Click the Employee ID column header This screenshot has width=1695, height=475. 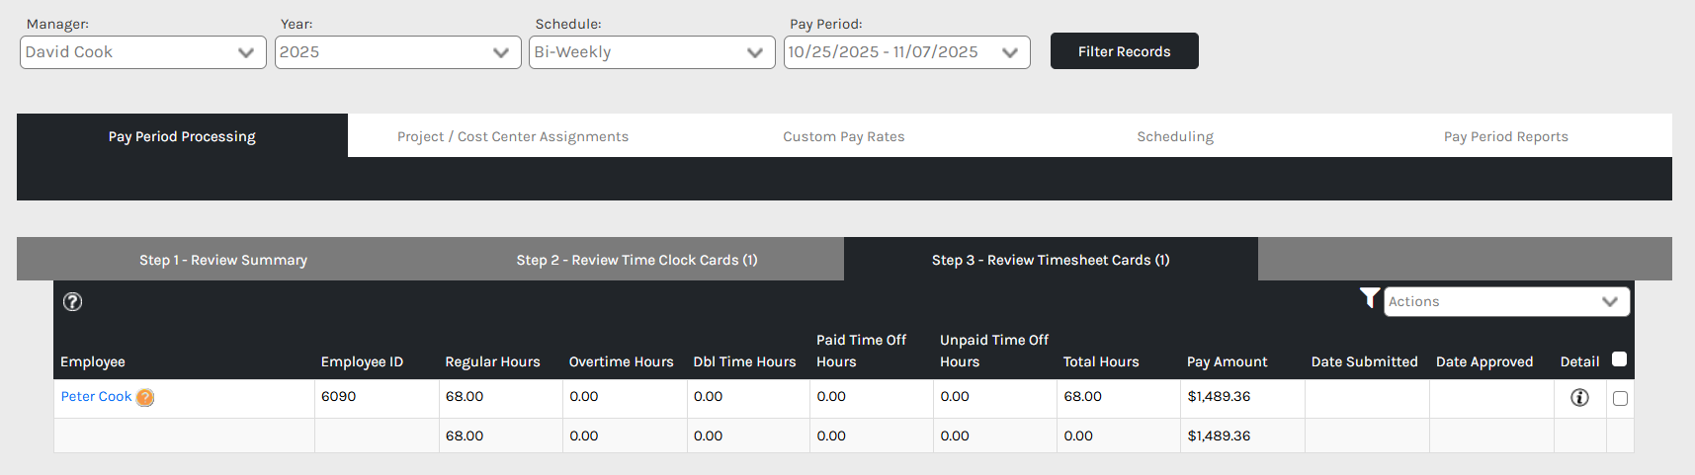click(x=362, y=362)
